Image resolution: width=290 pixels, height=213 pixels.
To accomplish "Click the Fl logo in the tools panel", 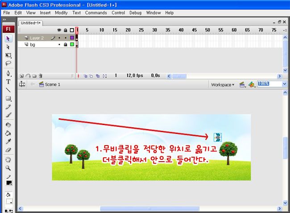I will 8,29.
